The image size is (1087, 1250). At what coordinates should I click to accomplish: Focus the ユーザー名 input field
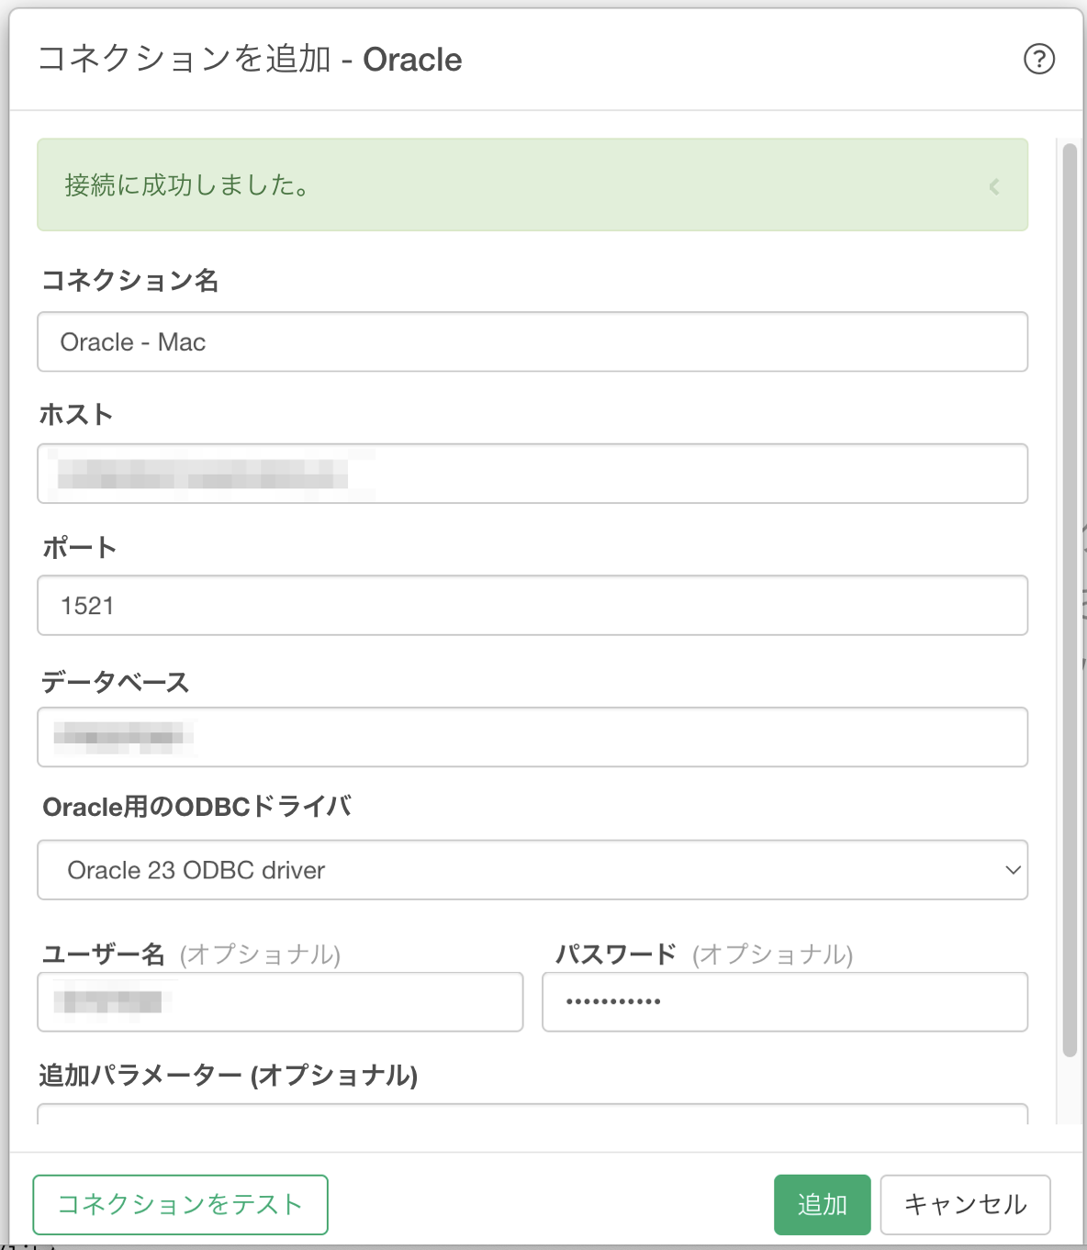pos(280,1002)
